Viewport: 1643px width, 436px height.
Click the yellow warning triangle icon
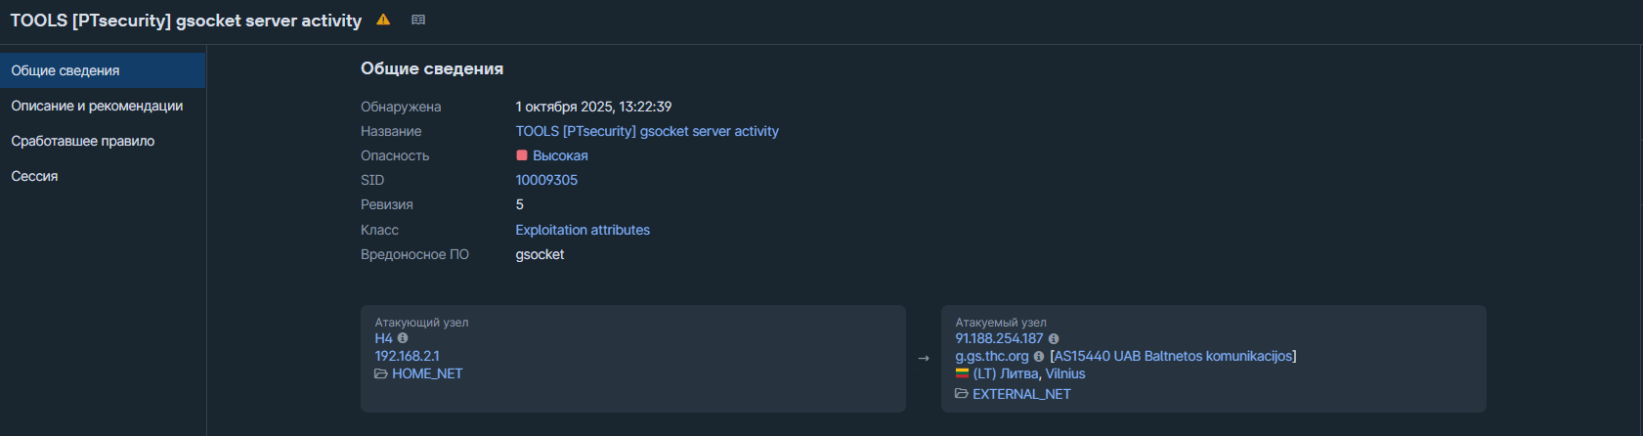point(383,20)
